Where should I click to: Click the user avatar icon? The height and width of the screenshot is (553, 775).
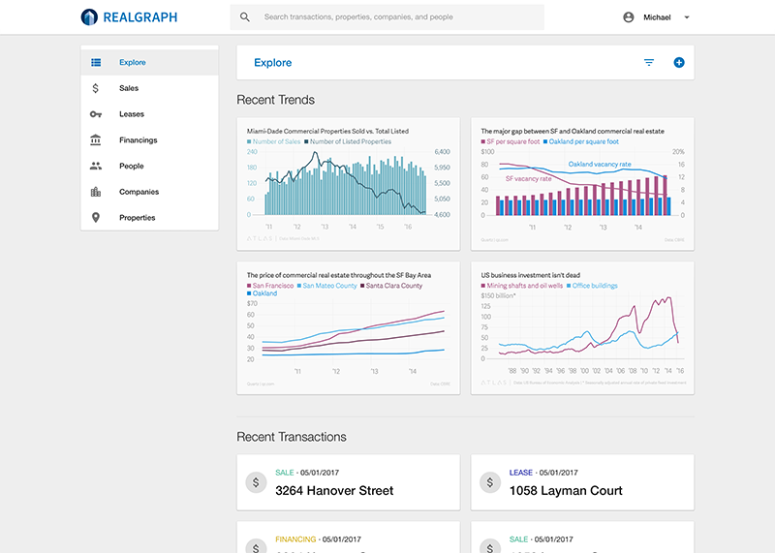629,17
